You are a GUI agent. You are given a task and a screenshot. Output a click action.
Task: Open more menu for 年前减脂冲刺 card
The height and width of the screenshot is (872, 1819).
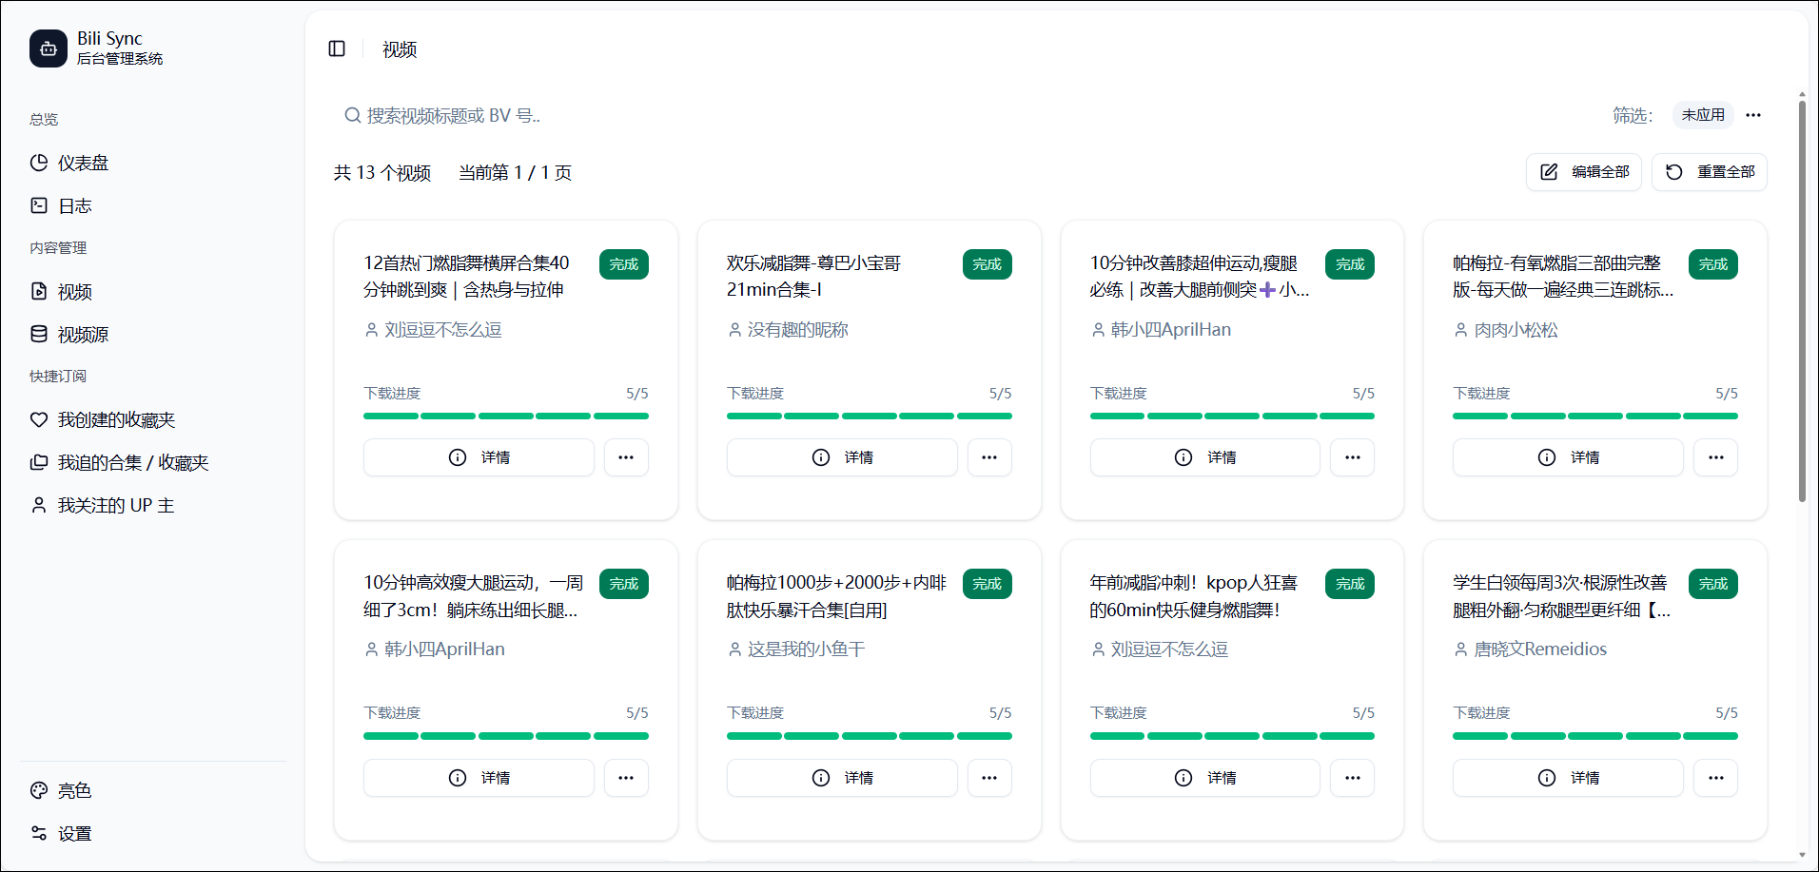(1352, 778)
